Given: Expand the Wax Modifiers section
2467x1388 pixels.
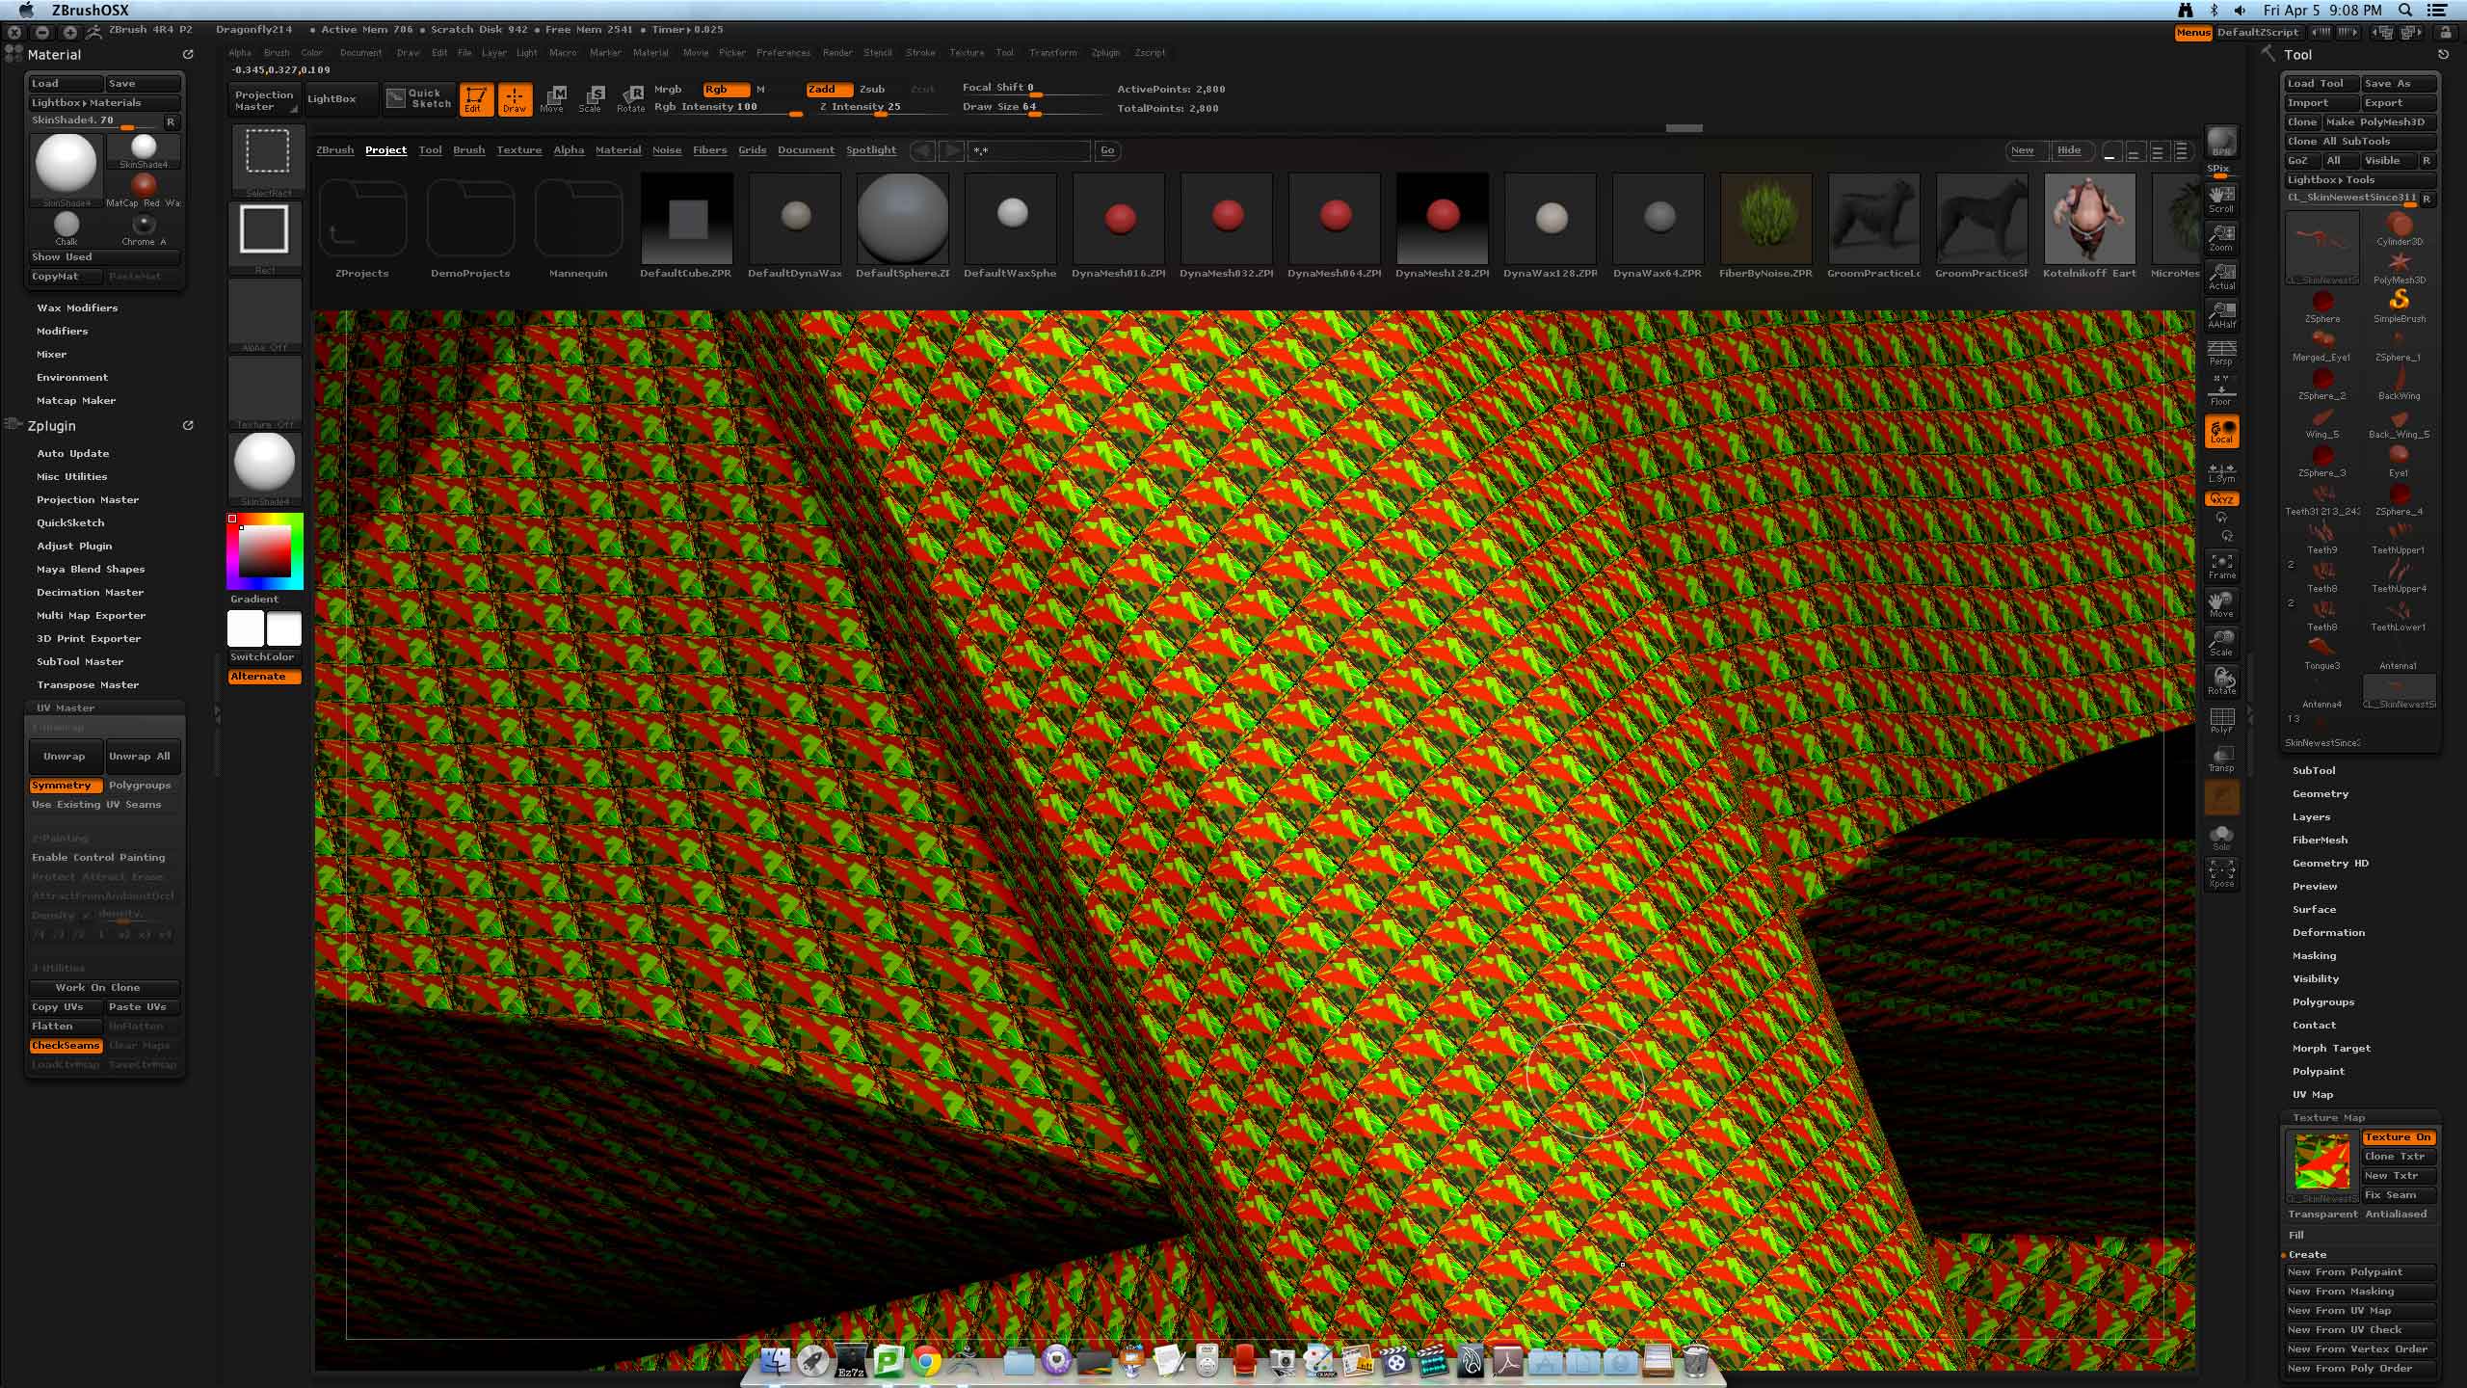Looking at the screenshot, I should (x=77, y=308).
